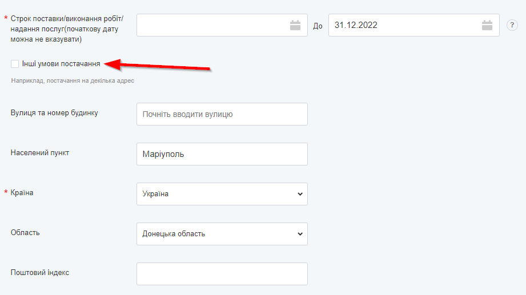This screenshot has height=295, width=526.
Task: Click the chevron arrow of the Україна select
Action: point(300,194)
